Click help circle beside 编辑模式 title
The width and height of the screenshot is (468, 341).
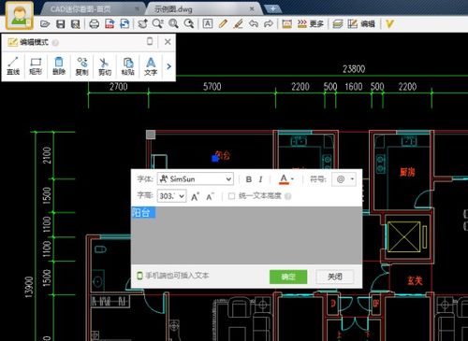pos(55,43)
